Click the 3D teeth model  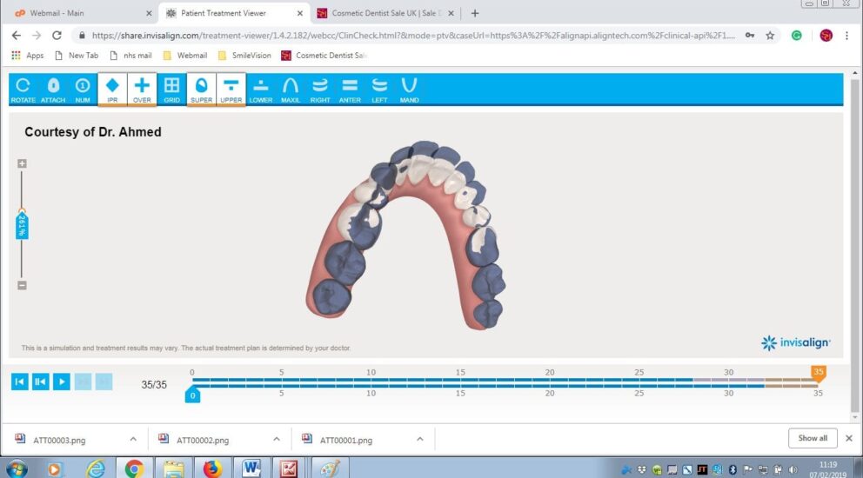click(x=406, y=236)
